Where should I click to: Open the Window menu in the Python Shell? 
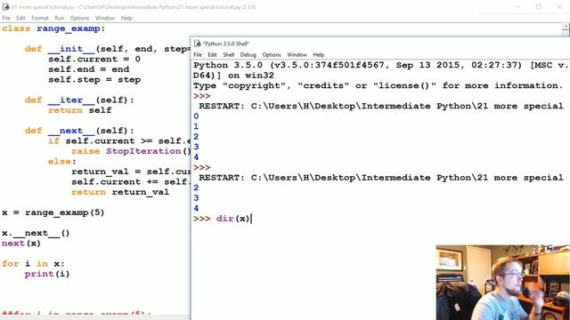point(297,55)
